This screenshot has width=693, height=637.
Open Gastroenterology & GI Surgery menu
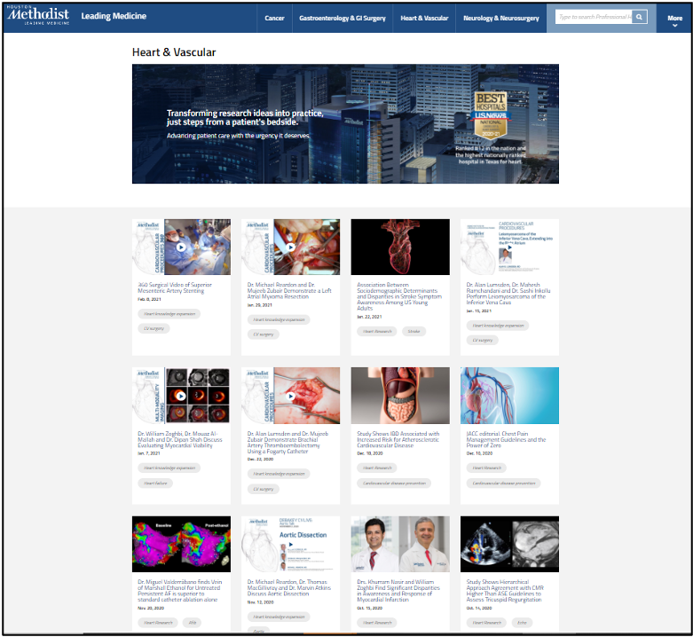point(343,18)
